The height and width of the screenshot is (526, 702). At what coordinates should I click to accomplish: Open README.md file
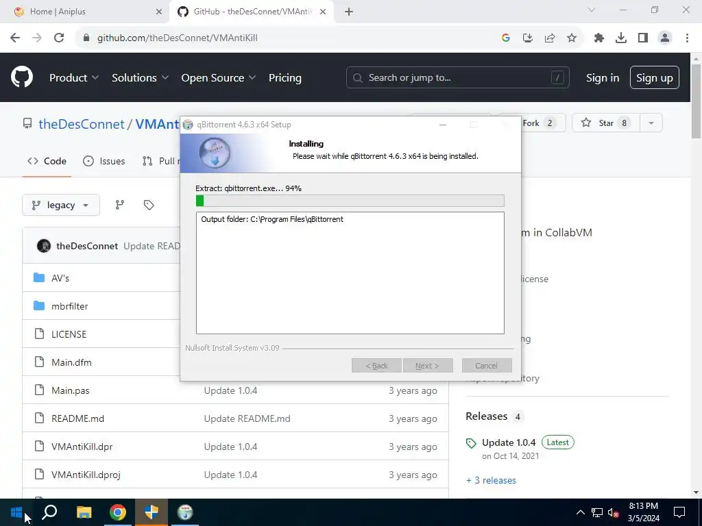[x=78, y=418]
